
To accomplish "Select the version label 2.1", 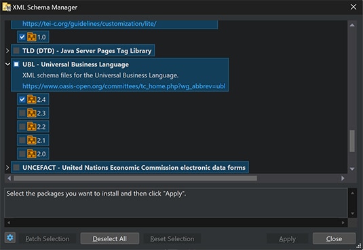I will coord(41,140).
